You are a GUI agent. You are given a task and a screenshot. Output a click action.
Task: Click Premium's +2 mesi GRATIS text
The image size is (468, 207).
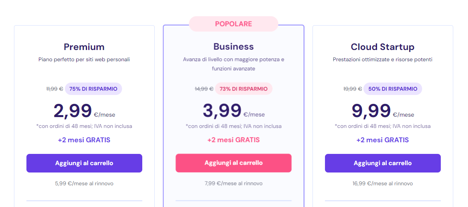click(84, 140)
